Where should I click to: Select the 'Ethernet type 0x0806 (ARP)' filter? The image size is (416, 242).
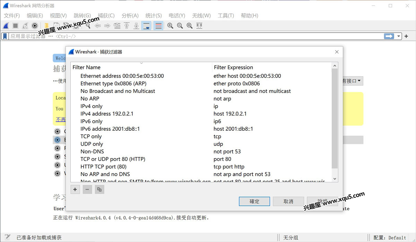(113, 84)
